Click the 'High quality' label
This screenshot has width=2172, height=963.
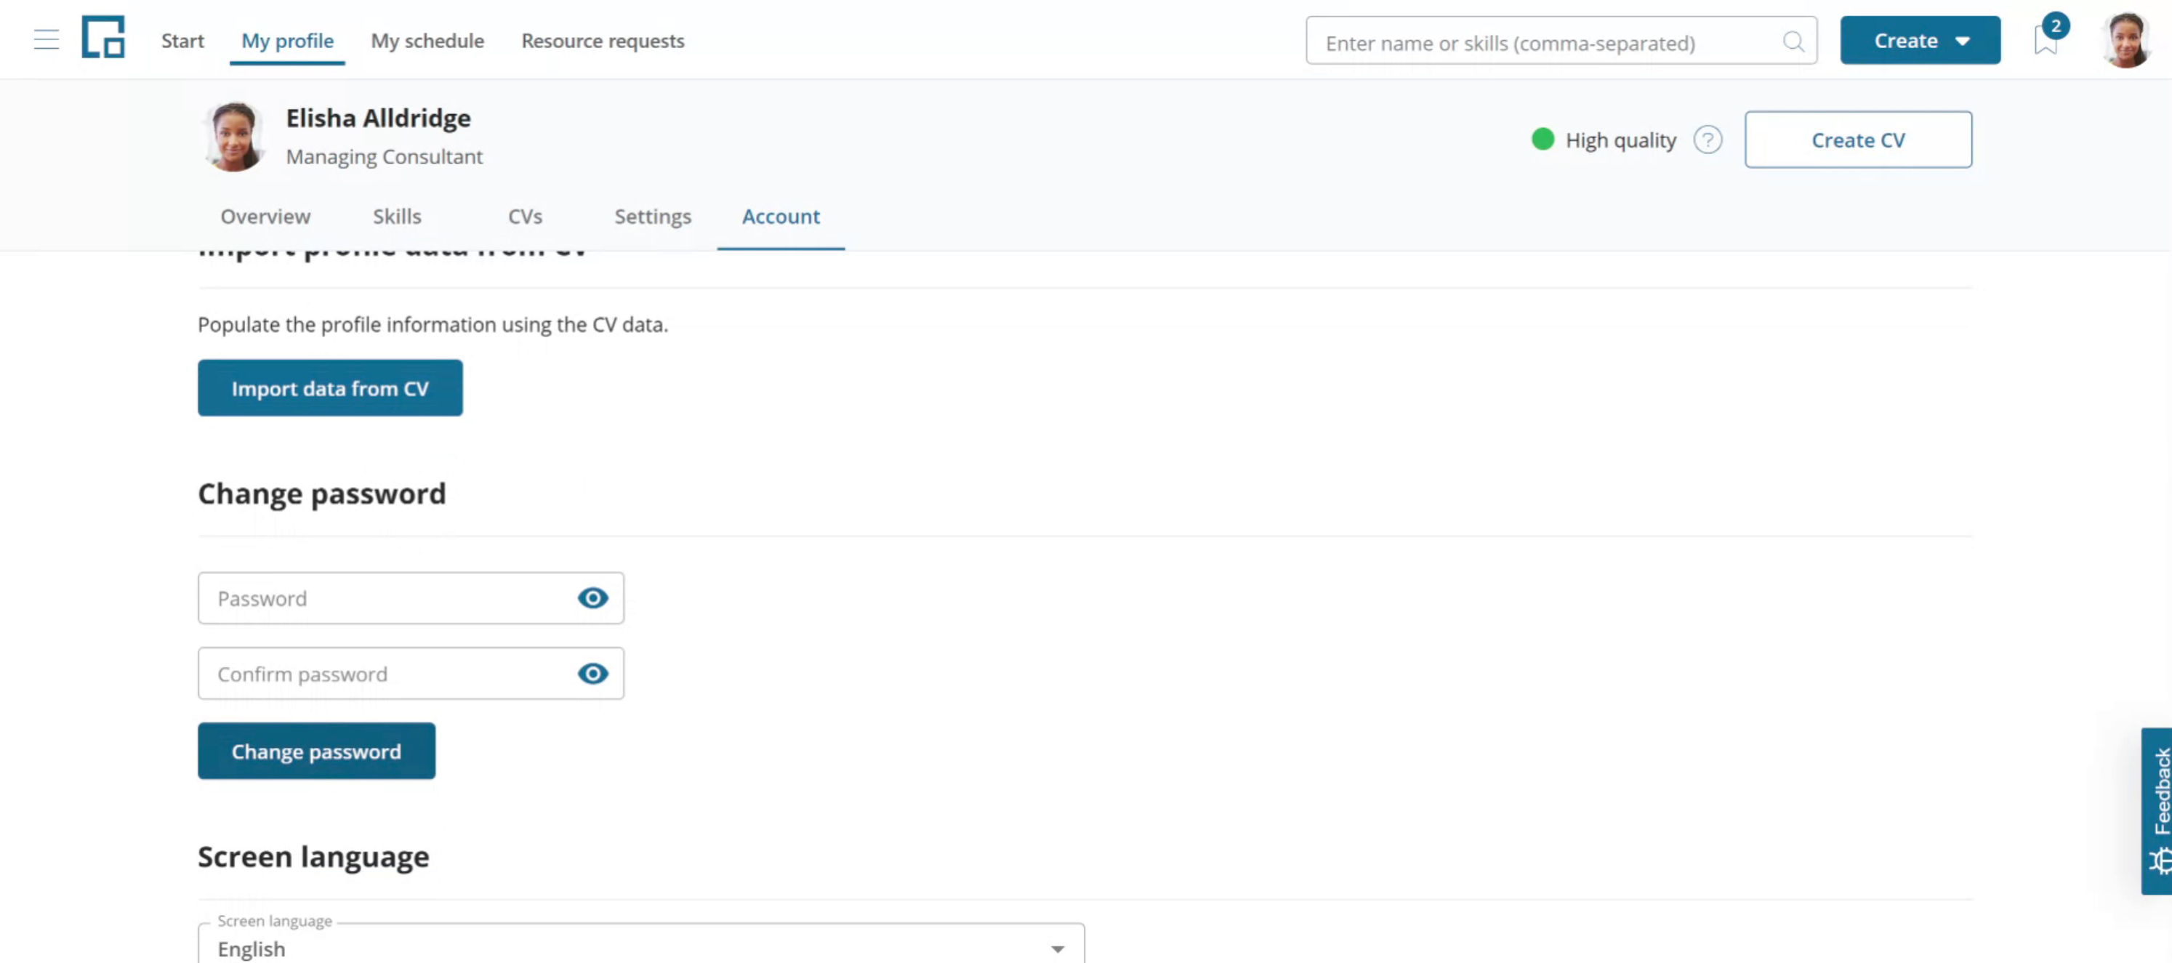point(1620,140)
